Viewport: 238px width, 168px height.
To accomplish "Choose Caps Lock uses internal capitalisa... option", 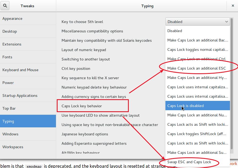I will point(198,96).
